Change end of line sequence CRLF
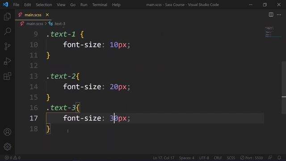The width and height of the screenshot is (286, 161). (x=218, y=158)
